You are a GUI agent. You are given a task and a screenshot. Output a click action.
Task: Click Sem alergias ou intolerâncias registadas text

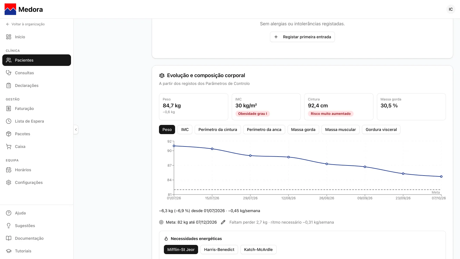coord(302,24)
